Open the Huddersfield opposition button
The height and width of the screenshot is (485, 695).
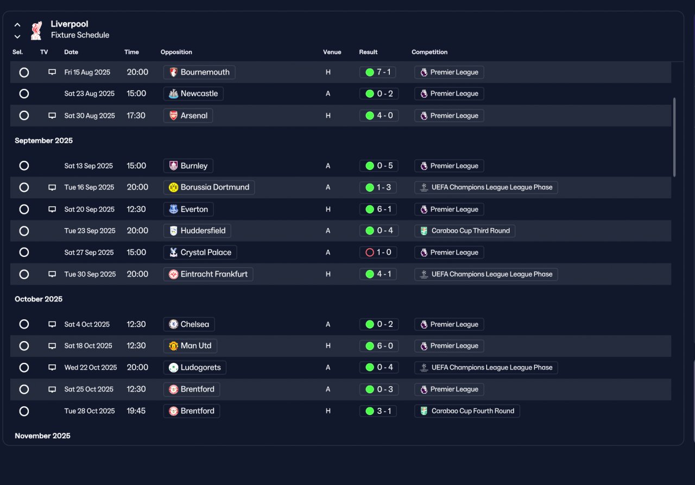click(197, 231)
